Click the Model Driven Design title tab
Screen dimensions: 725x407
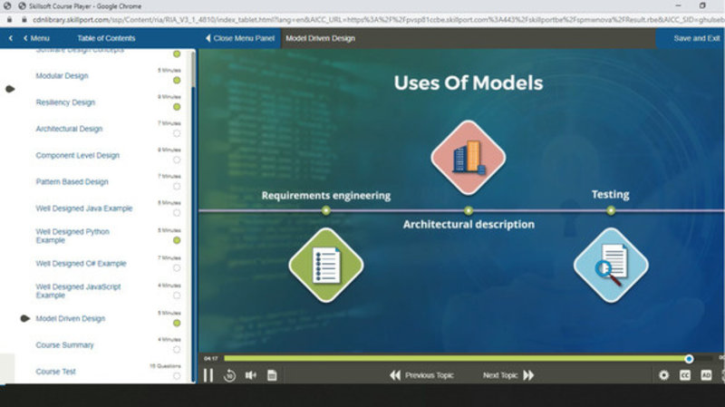[321, 38]
